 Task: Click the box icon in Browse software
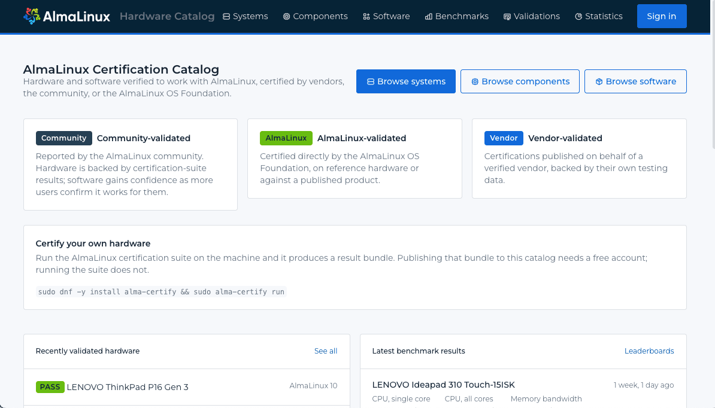pos(599,81)
